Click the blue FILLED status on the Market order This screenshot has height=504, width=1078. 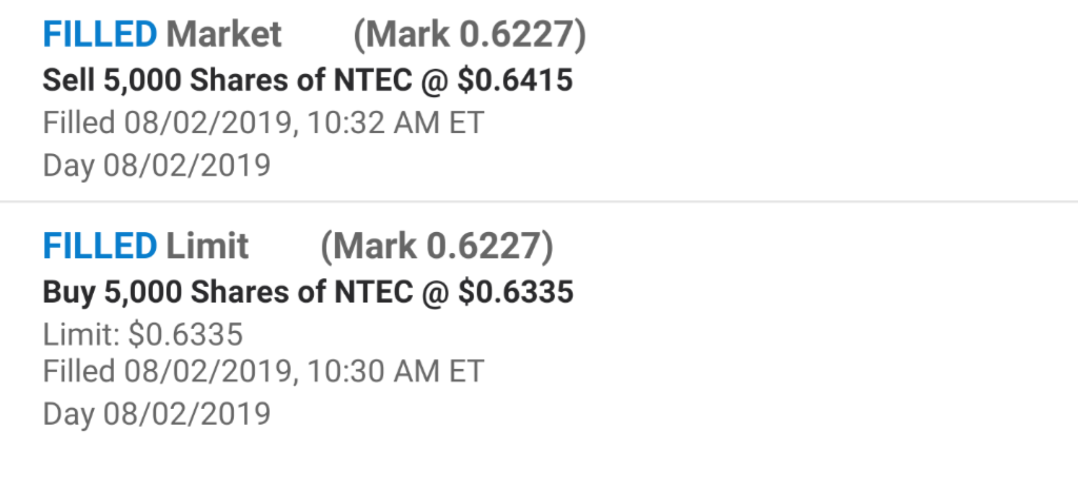pyautogui.click(x=99, y=35)
